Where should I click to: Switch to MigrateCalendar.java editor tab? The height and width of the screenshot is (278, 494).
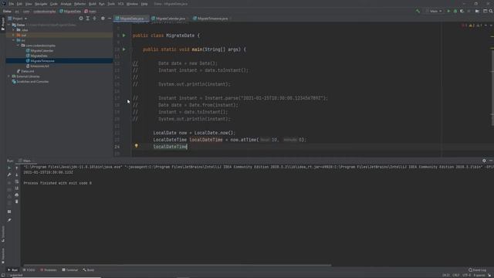(x=171, y=19)
